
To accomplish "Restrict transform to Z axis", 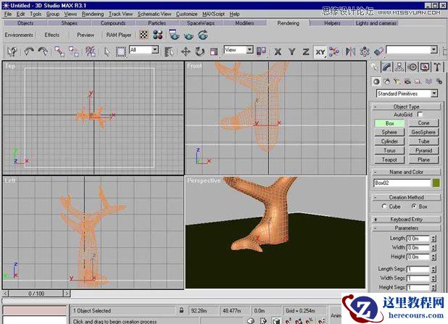I will tap(306, 51).
